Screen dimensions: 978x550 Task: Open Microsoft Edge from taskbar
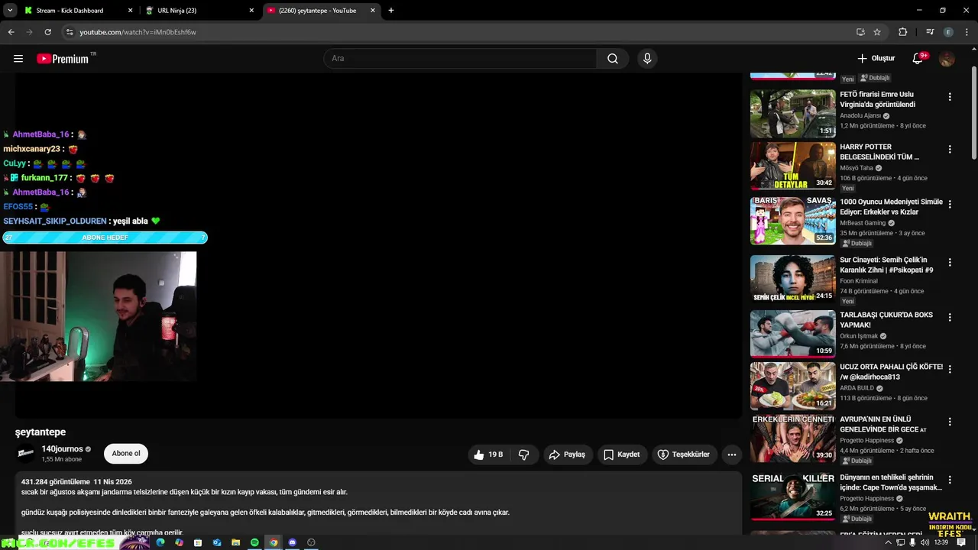(160, 542)
